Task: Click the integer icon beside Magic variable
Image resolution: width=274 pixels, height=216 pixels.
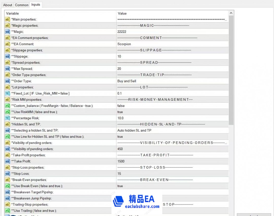Action: click(7, 32)
